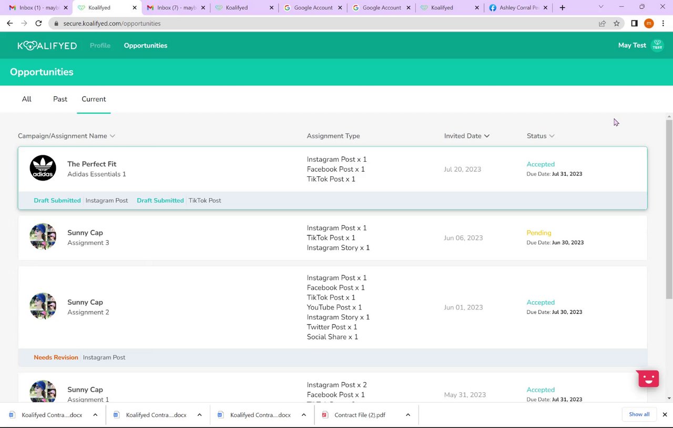
Task: Click the scrollbar down arrow
Action: [669, 399]
